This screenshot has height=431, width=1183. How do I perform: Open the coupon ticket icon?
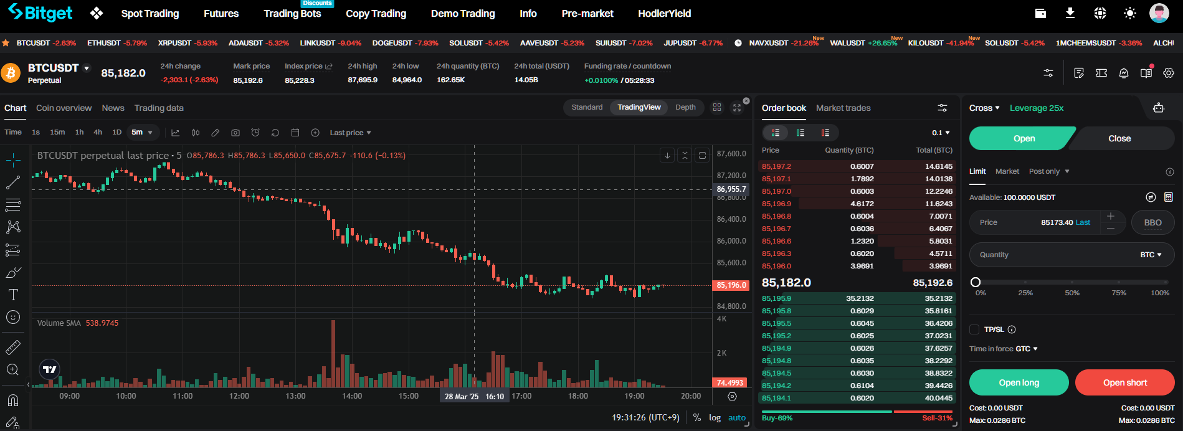(1101, 73)
